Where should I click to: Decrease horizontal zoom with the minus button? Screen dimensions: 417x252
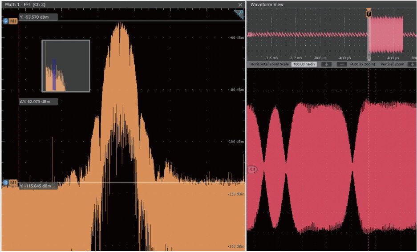(342, 64)
